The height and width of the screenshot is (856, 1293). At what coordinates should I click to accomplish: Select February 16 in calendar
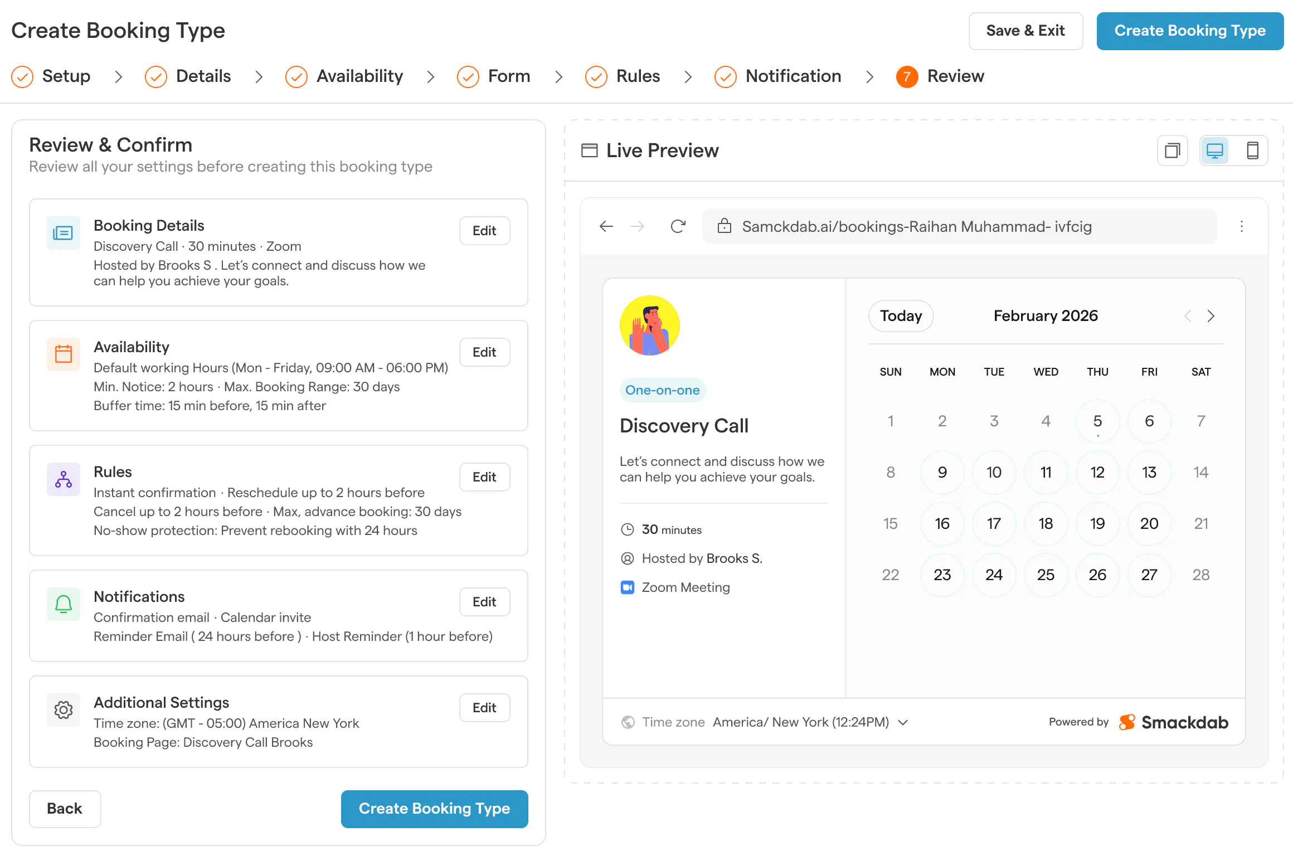coord(942,524)
